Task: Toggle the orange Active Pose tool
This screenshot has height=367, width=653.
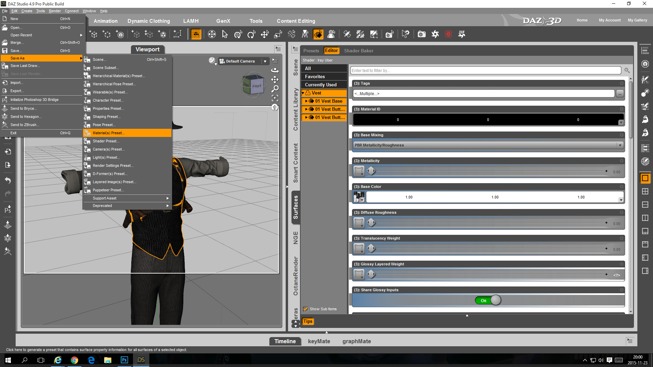Action: [x=196, y=34]
